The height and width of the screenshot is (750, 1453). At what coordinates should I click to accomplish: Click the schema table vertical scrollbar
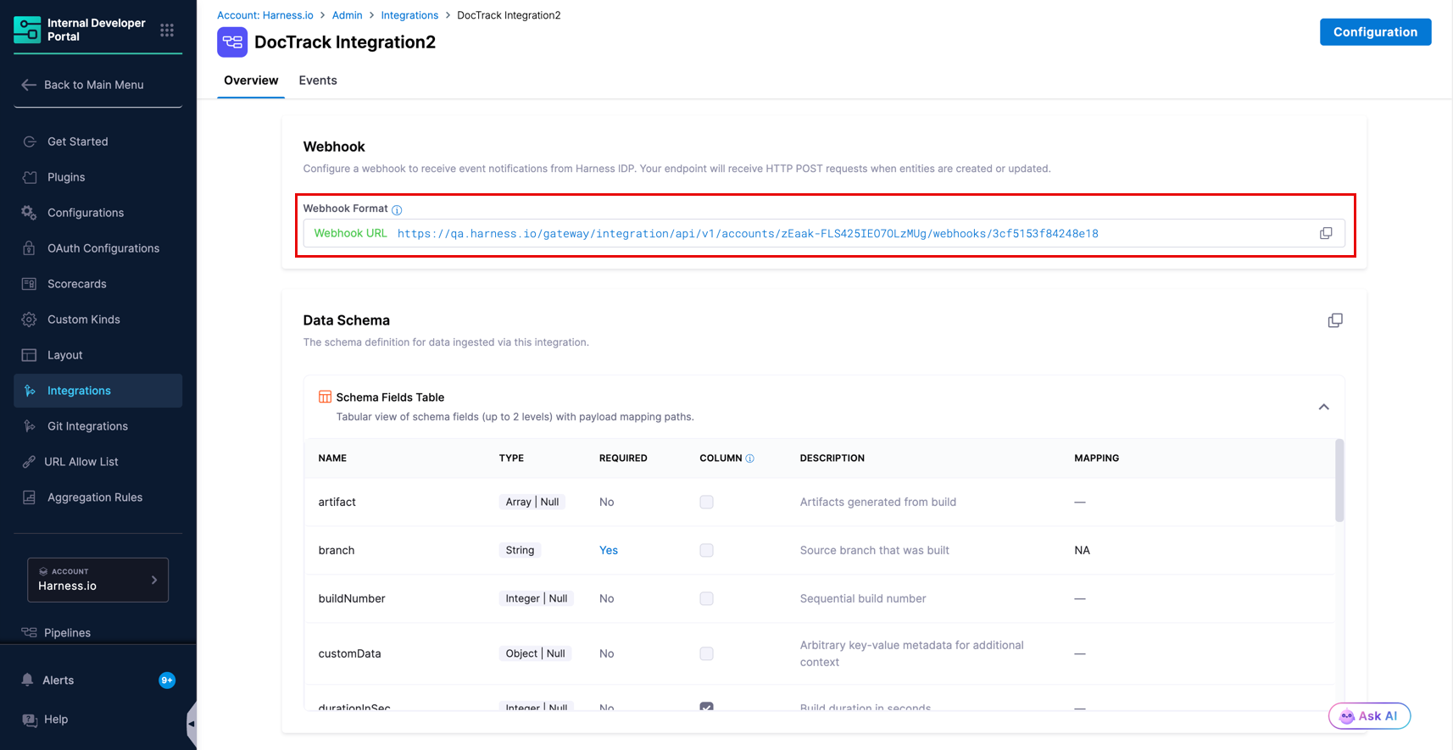click(1339, 481)
